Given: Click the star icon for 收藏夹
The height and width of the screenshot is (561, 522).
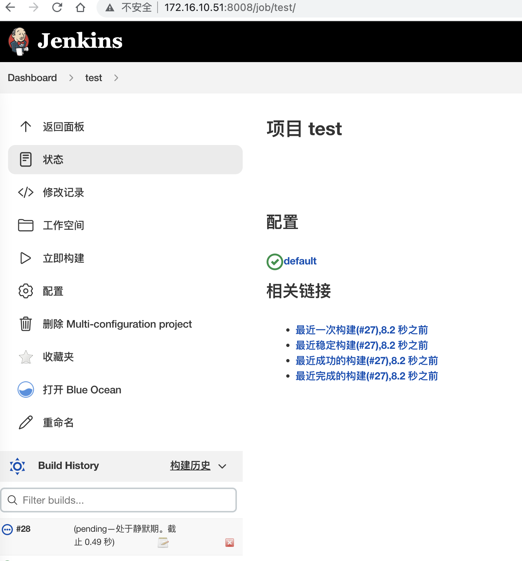Looking at the screenshot, I should click(x=26, y=357).
